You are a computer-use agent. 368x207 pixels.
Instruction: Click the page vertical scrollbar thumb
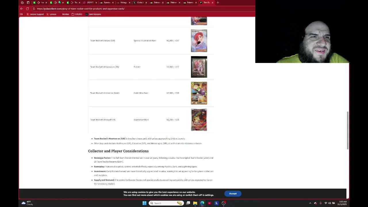347,131
